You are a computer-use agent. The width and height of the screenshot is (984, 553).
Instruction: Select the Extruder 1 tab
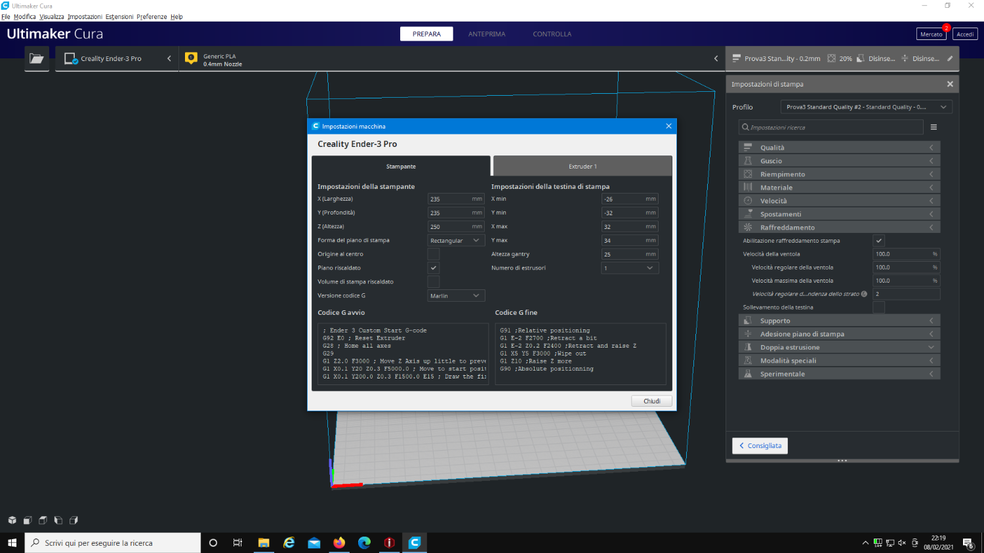583,166
